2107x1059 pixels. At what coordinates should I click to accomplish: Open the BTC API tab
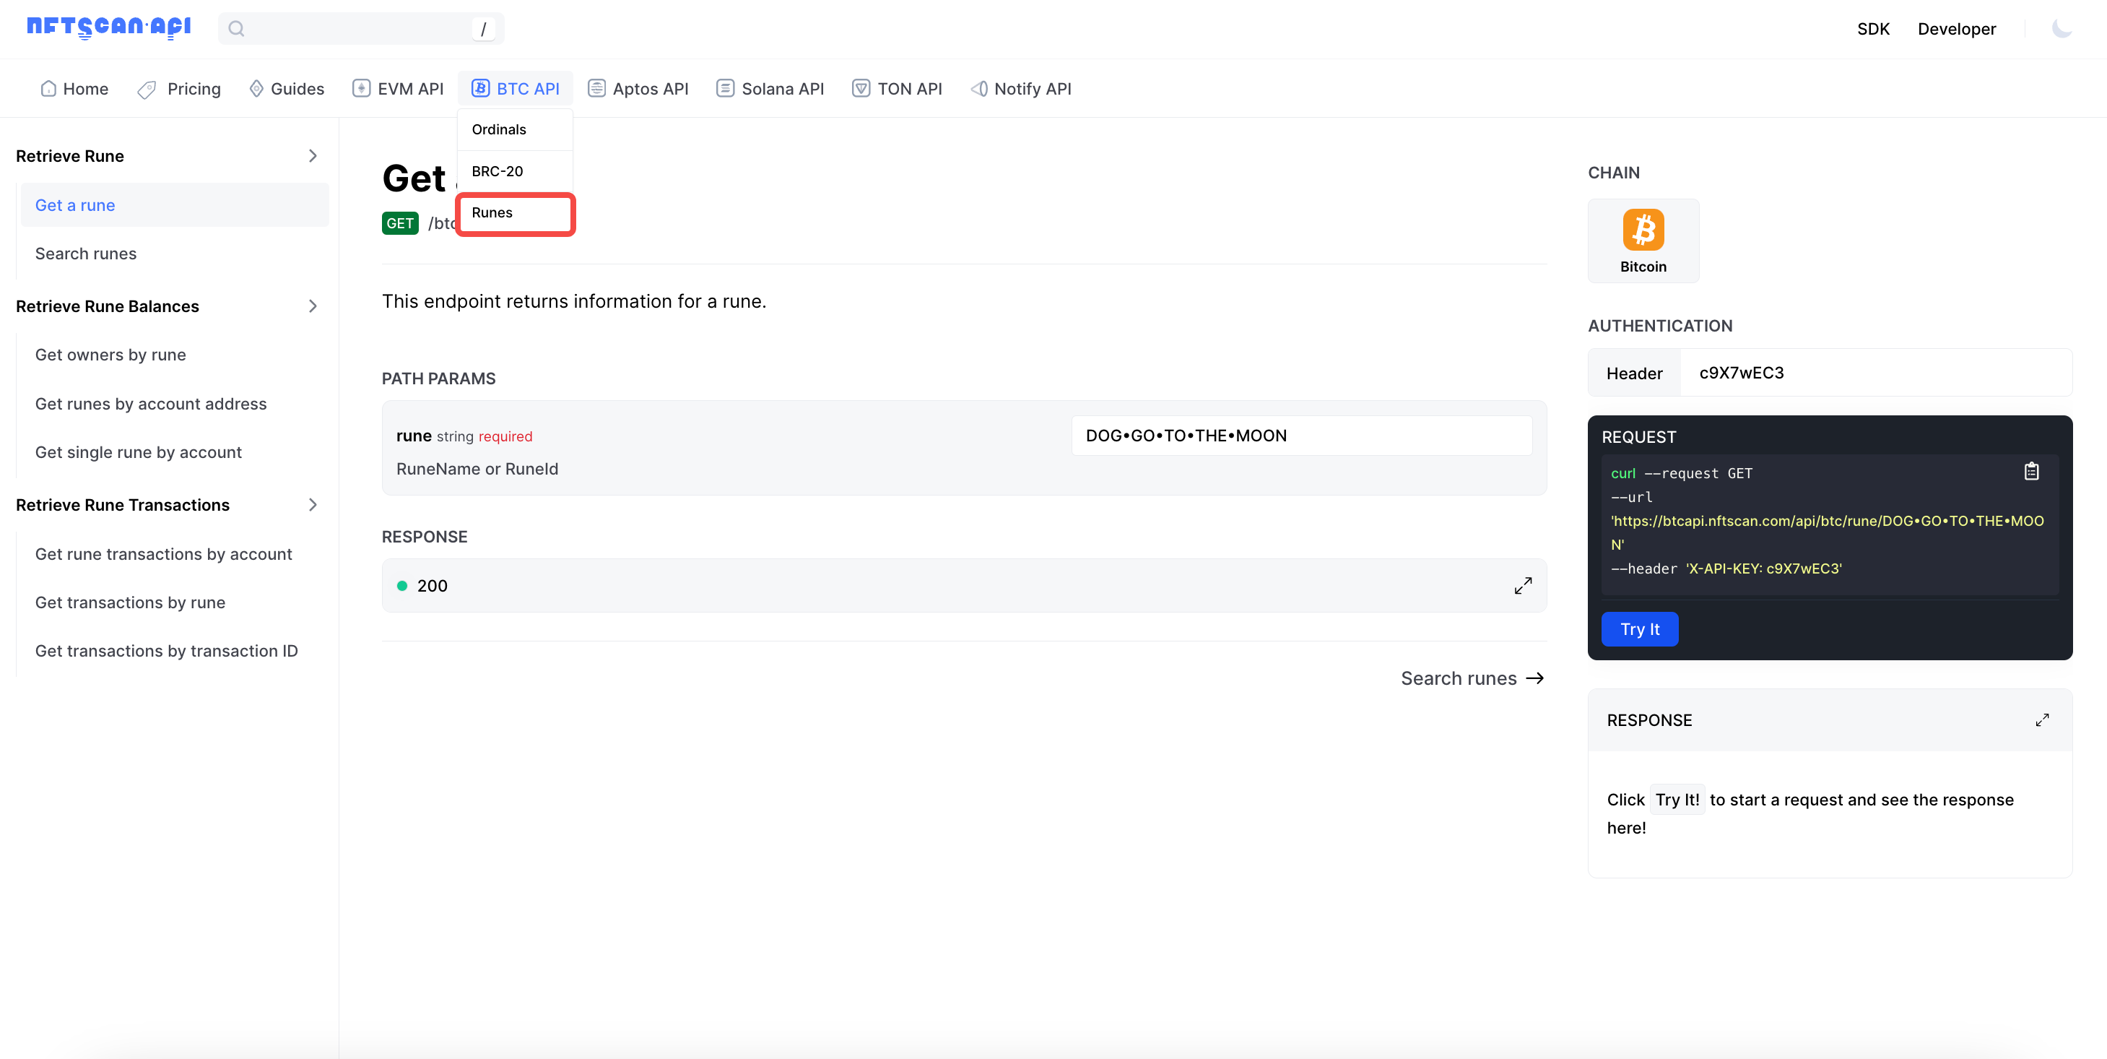(x=516, y=88)
